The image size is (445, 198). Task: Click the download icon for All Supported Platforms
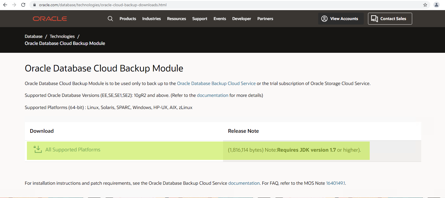coord(38,149)
